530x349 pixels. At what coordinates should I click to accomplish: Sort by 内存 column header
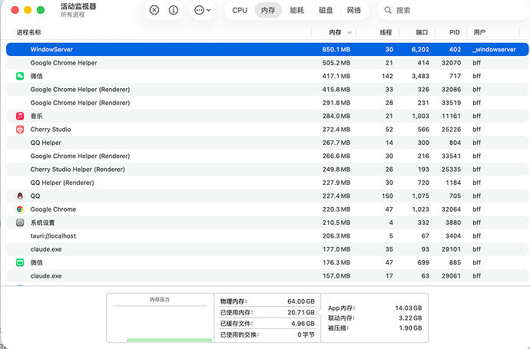point(335,32)
